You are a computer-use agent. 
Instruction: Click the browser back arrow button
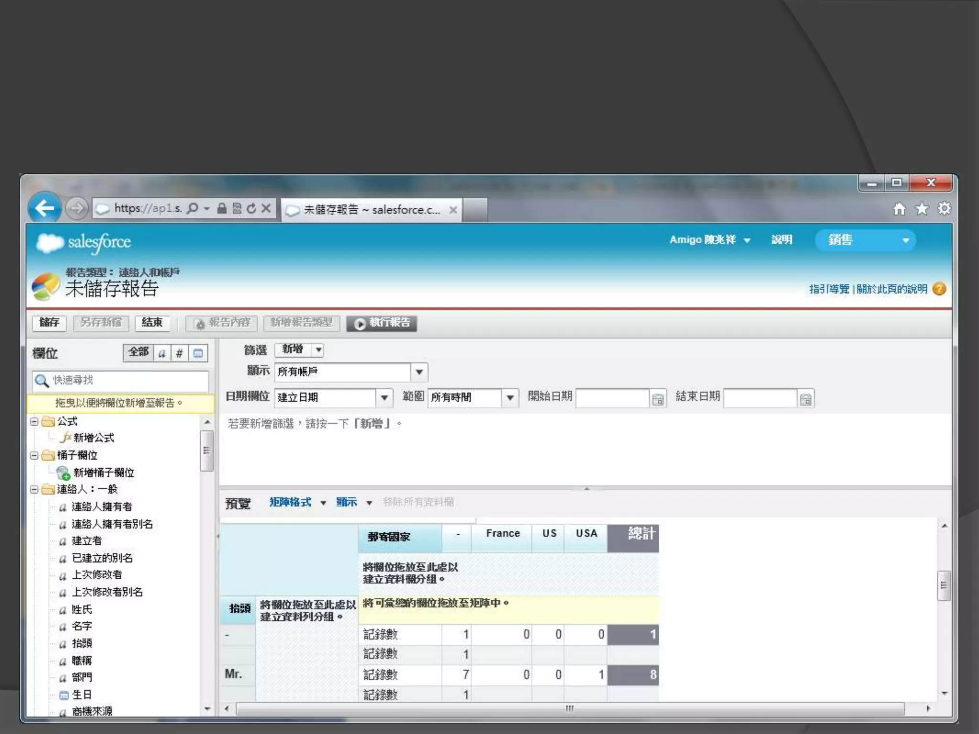44,208
